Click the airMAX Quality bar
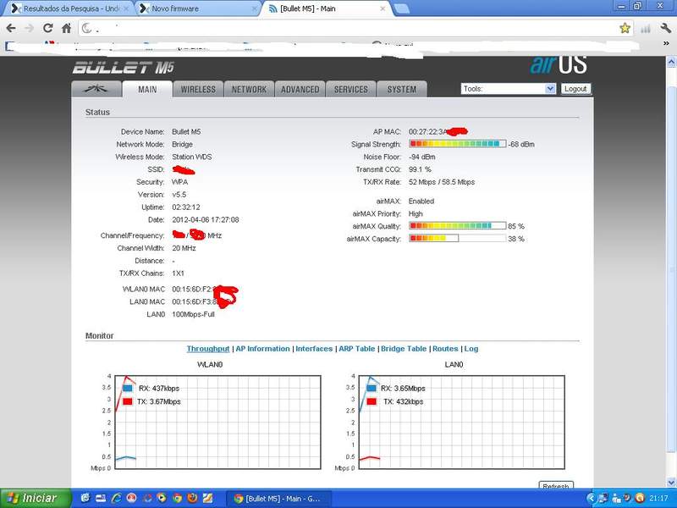This screenshot has width=677, height=508. tap(458, 226)
